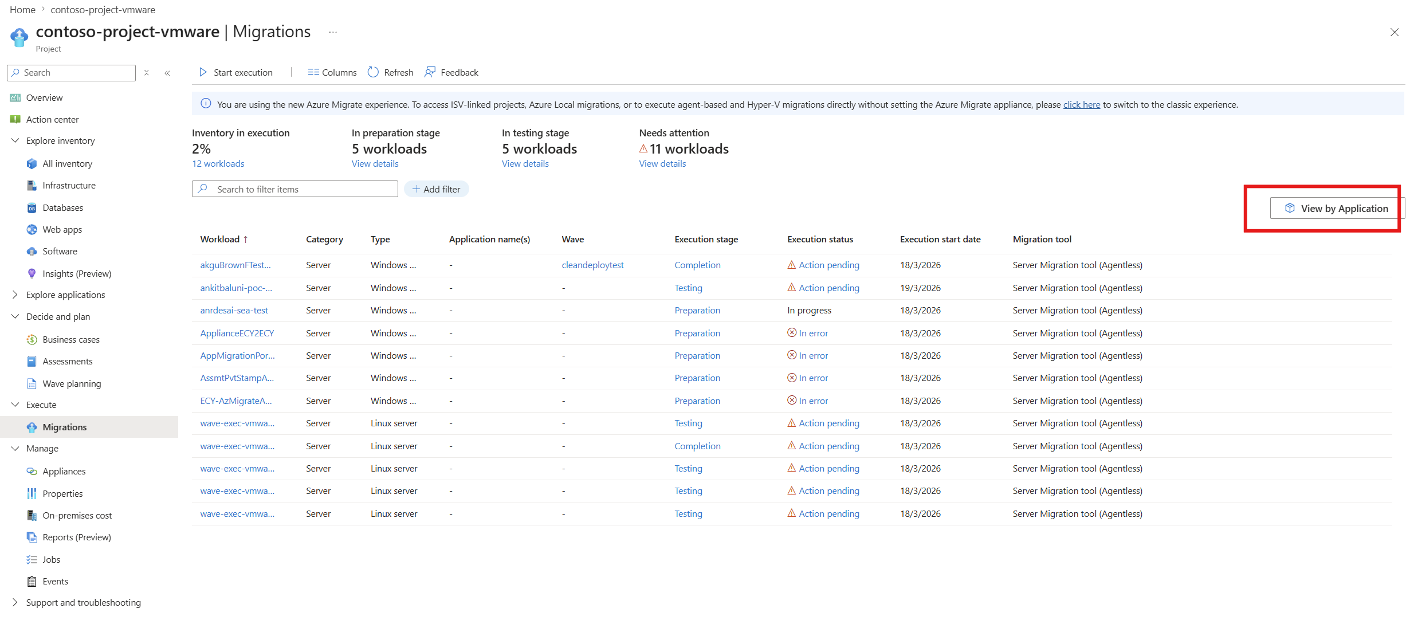Open Testing stage for ankitbaluni-poc

(x=689, y=288)
